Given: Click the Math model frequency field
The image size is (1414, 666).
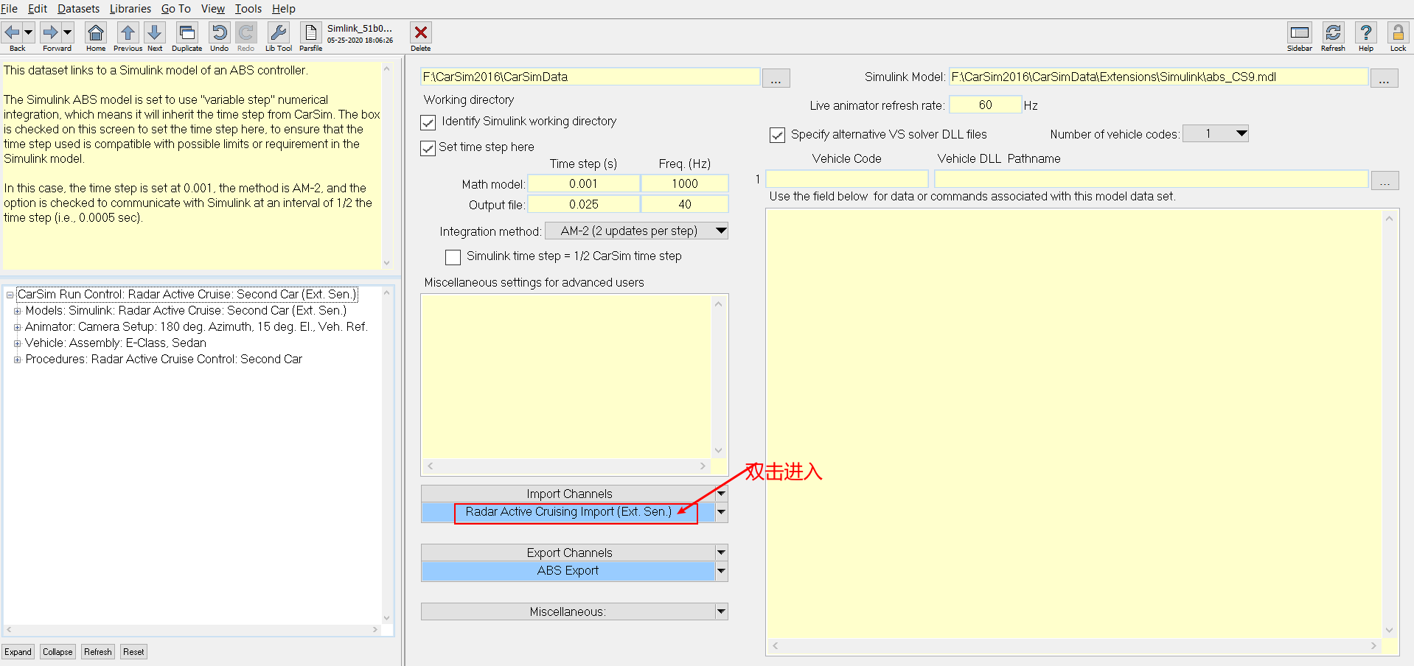Looking at the screenshot, I should [x=685, y=184].
